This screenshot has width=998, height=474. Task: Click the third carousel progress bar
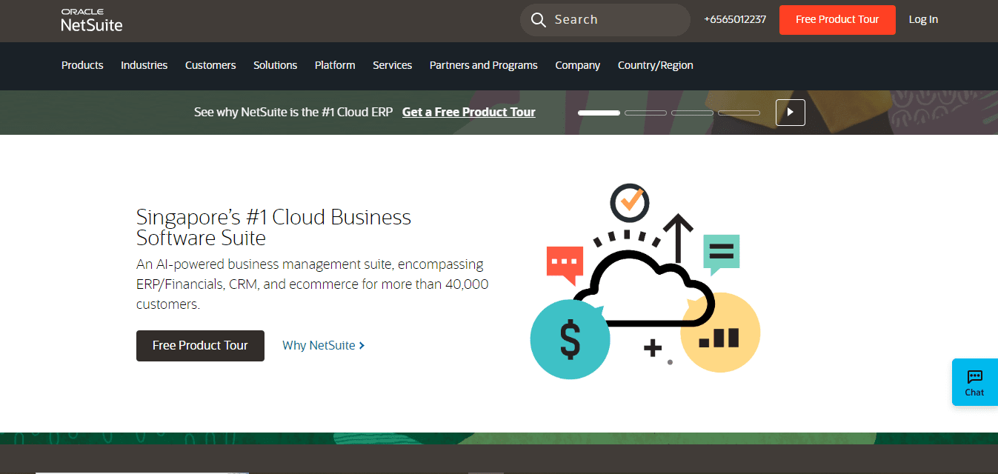692,113
